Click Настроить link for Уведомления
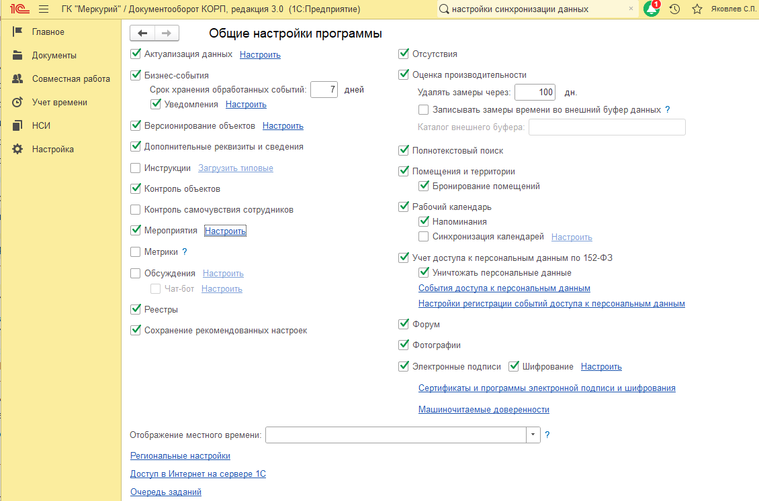The width and height of the screenshot is (759, 501). pyautogui.click(x=246, y=105)
